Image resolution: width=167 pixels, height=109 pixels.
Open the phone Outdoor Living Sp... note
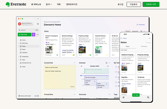click(x=128, y=63)
